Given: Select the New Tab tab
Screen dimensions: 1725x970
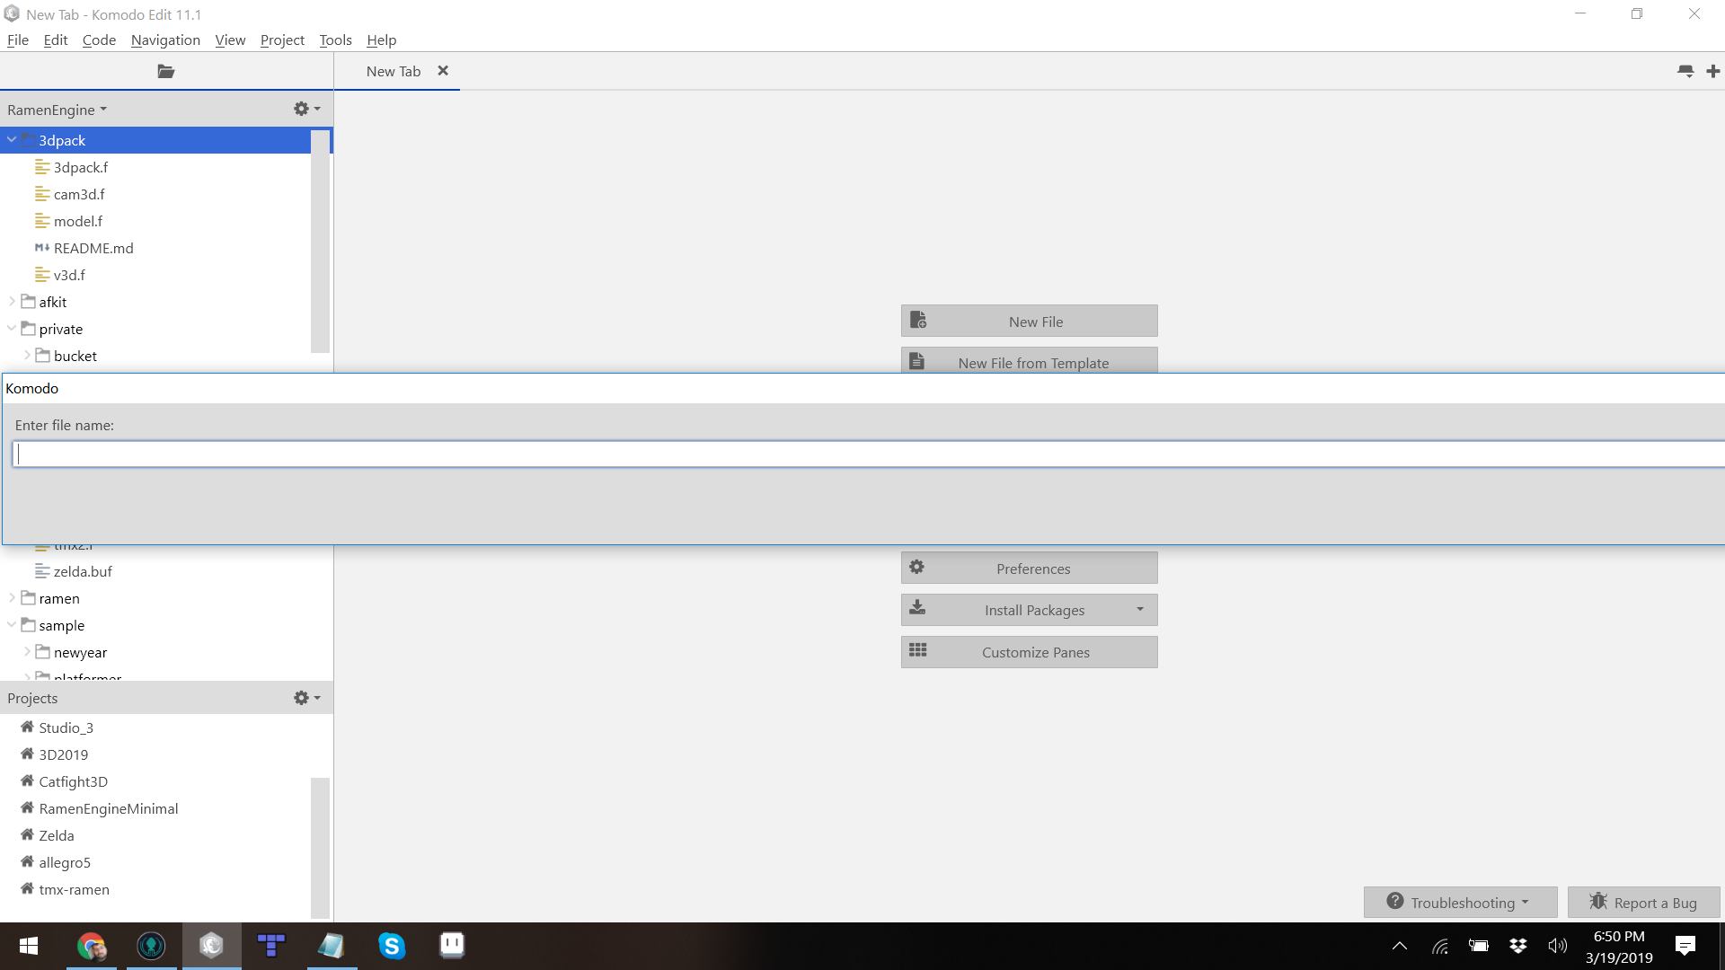Looking at the screenshot, I should point(393,71).
